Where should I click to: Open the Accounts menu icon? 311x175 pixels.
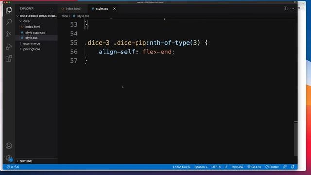9,146
